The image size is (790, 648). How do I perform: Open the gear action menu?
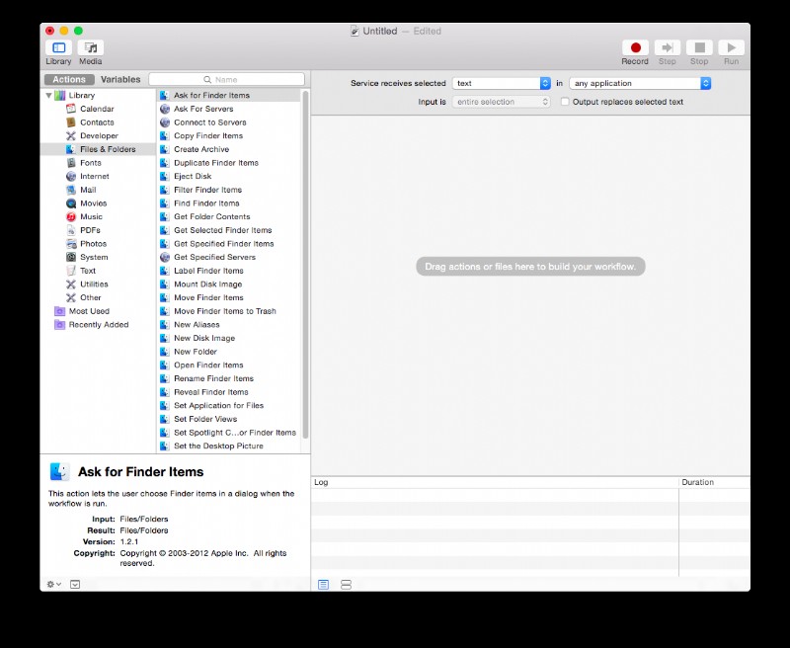click(49, 585)
